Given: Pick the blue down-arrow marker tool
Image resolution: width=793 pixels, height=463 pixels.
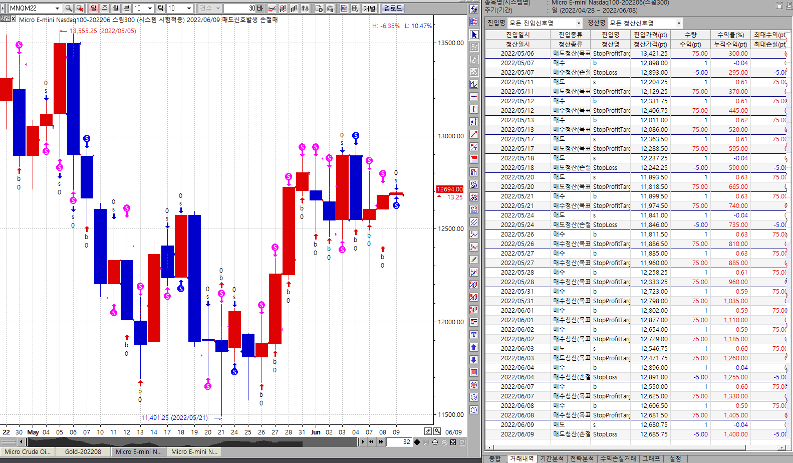Looking at the screenshot, I should [x=474, y=360].
